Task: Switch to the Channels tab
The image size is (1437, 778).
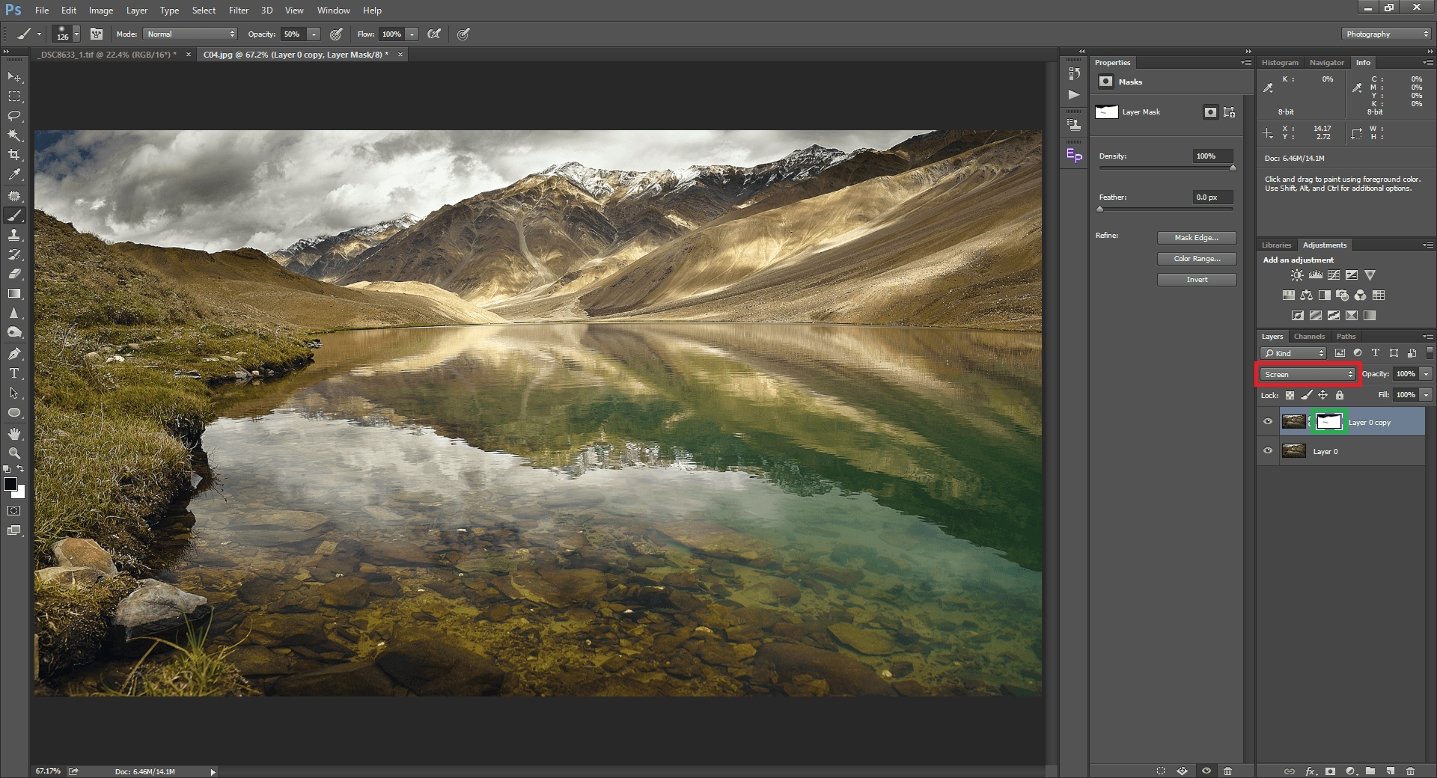Action: point(1309,337)
